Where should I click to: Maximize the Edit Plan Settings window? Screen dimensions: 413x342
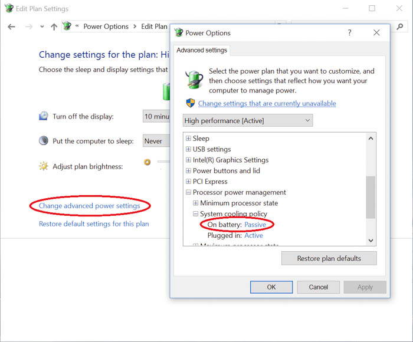point(372,8)
